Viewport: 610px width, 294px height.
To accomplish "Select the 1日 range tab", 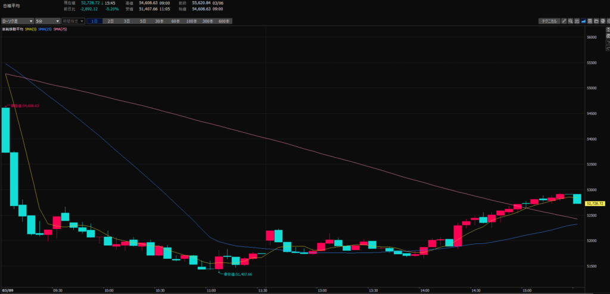I will click(95, 21).
